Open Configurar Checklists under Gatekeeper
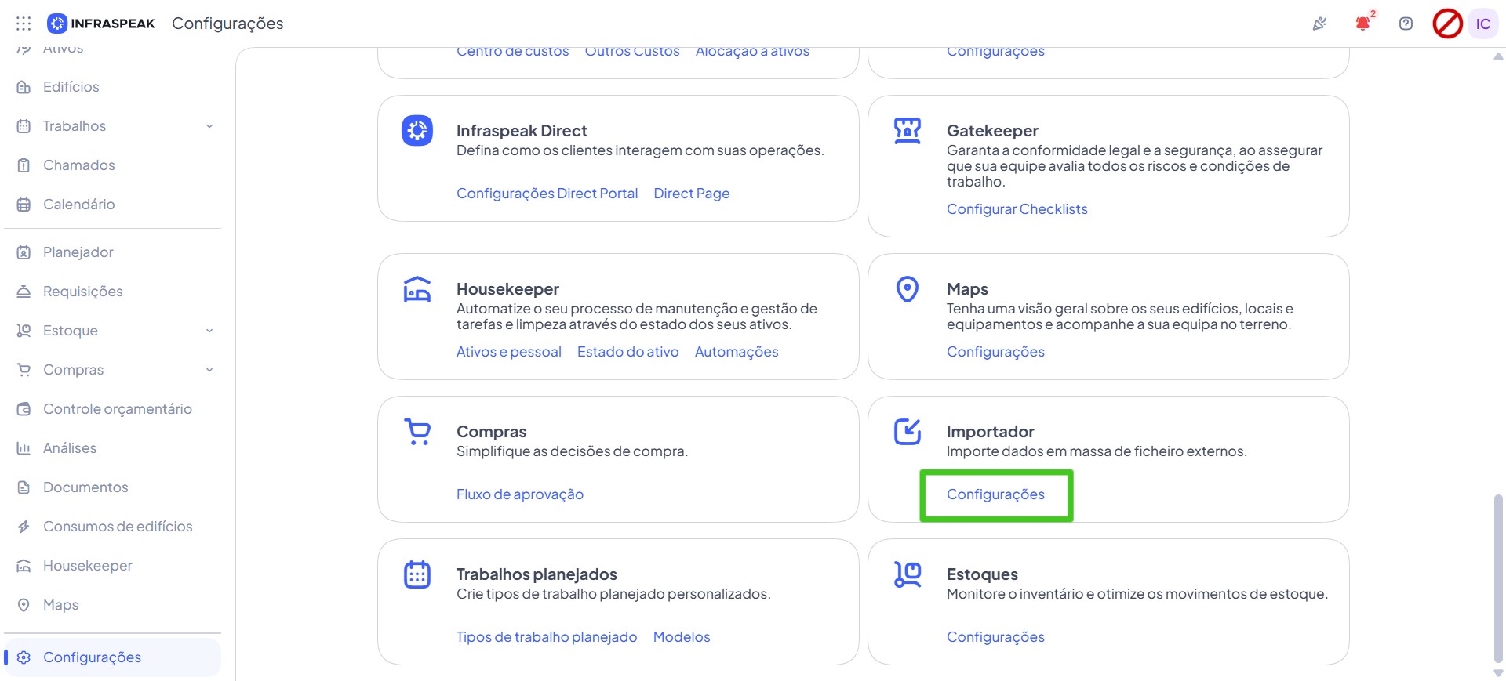The height and width of the screenshot is (681, 1506). click(x=1017, y=209)
